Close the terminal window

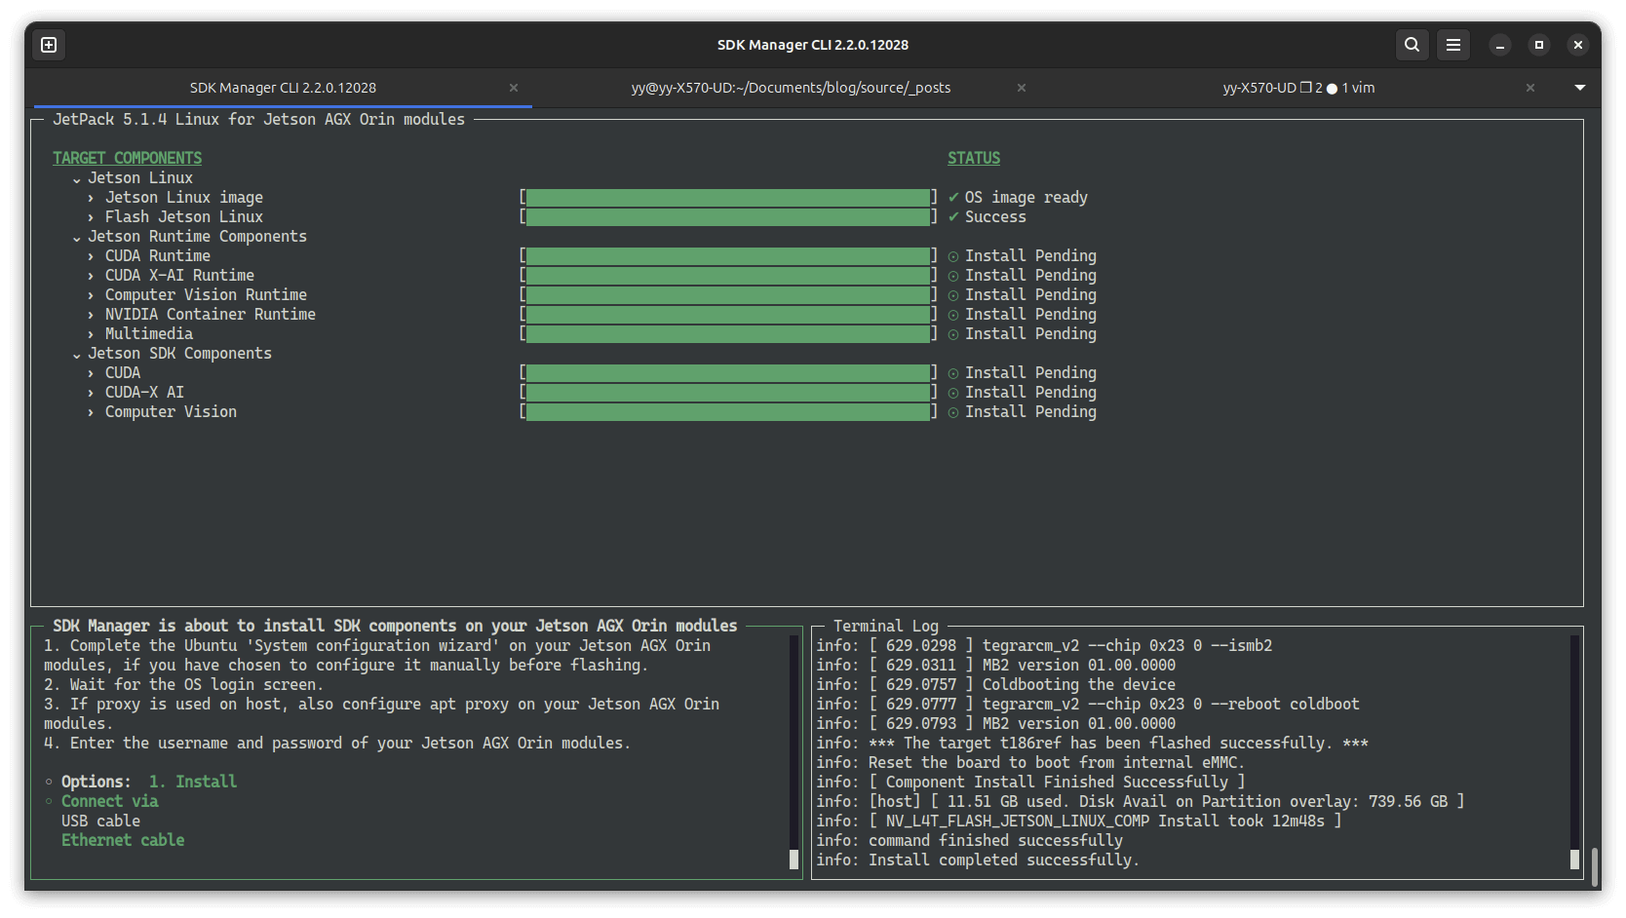(1578, 45)
